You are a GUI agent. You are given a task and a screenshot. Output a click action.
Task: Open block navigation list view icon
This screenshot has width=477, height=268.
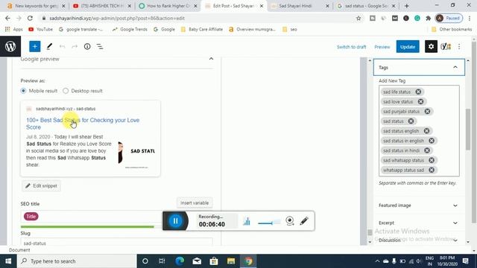100,46
